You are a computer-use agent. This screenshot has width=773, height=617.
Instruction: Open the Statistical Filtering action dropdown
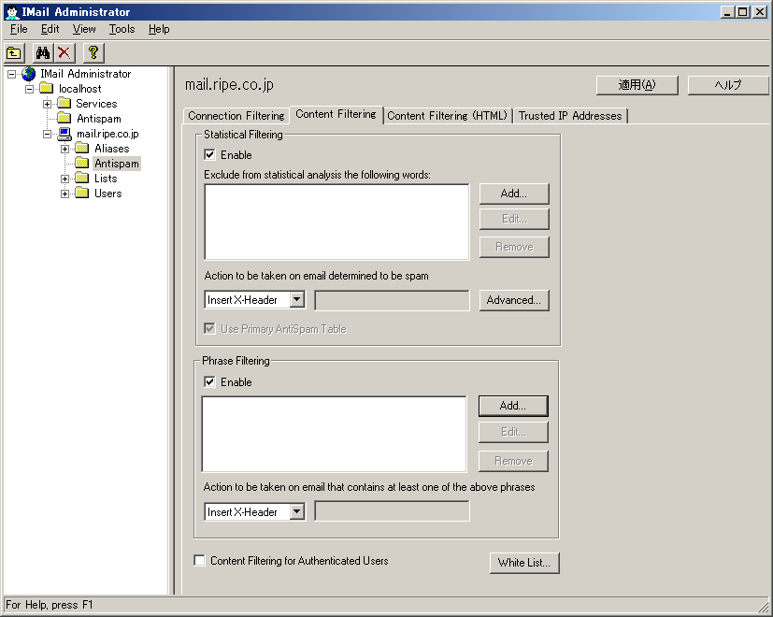coord(296,300)
